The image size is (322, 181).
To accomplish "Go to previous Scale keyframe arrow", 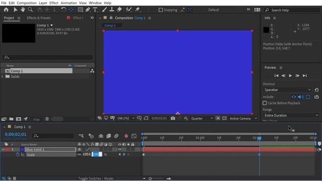I will 120,154.
